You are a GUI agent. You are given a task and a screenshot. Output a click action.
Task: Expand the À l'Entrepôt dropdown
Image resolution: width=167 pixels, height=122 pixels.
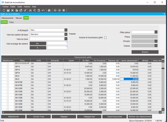point(66,30)
